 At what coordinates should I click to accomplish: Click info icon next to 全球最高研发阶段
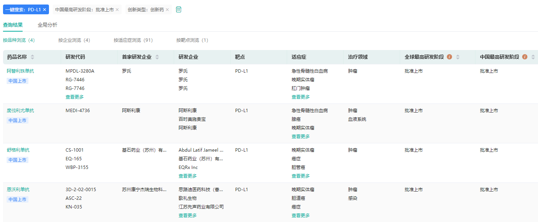coord(449,57)
